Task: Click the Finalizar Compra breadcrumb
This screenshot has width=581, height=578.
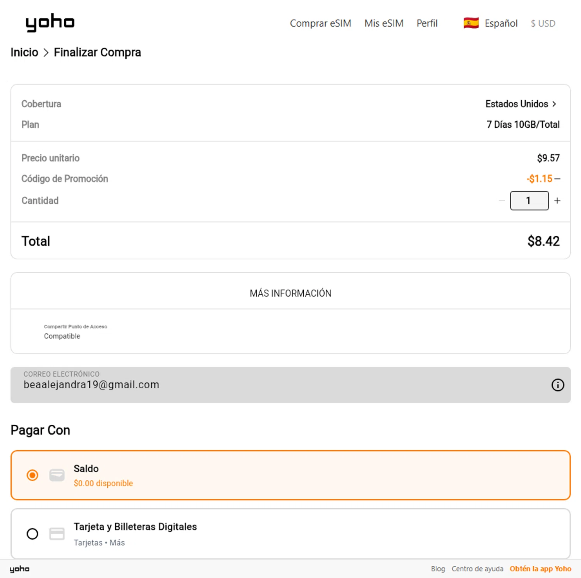Action: (x=97, y=52)
